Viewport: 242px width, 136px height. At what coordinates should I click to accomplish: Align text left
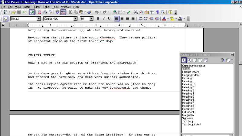(116, 19)
